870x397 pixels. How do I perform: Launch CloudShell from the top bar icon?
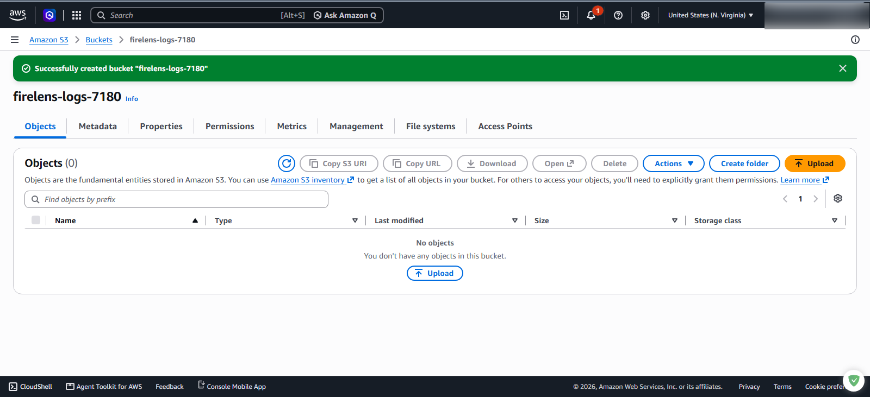coord(564,15)
